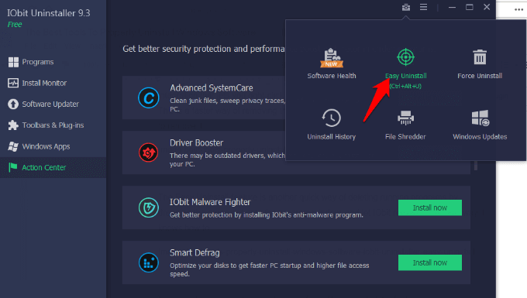The width and height of the screenshot is (527, 298).
Task: Click the Driver Booster icon
Action: click(149, 152)
